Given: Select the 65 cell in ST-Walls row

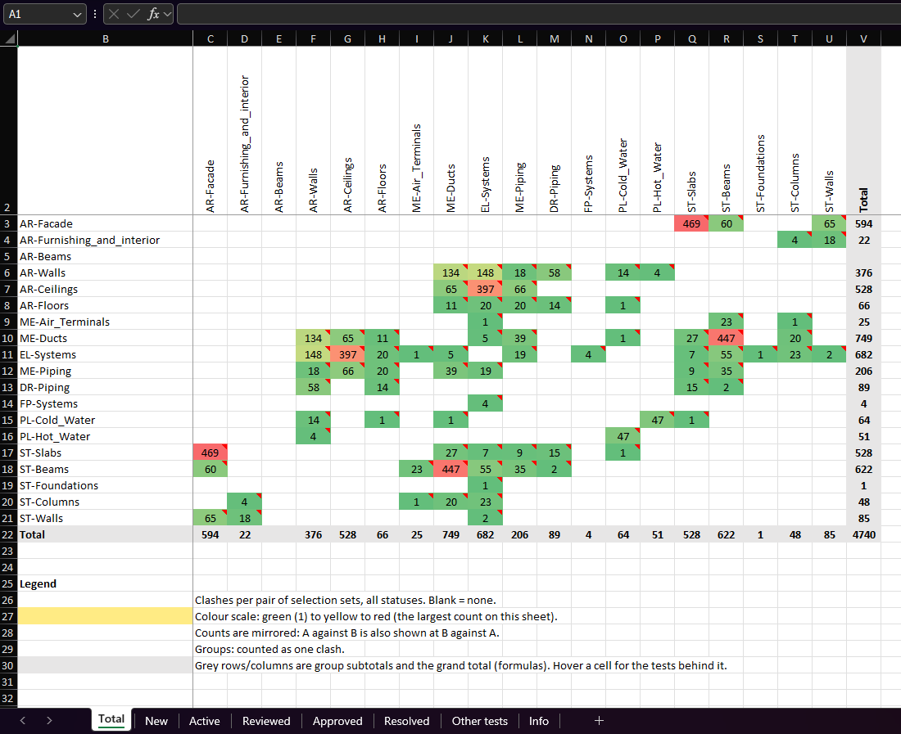Looking at the screenshot, I should coord(211,518).
